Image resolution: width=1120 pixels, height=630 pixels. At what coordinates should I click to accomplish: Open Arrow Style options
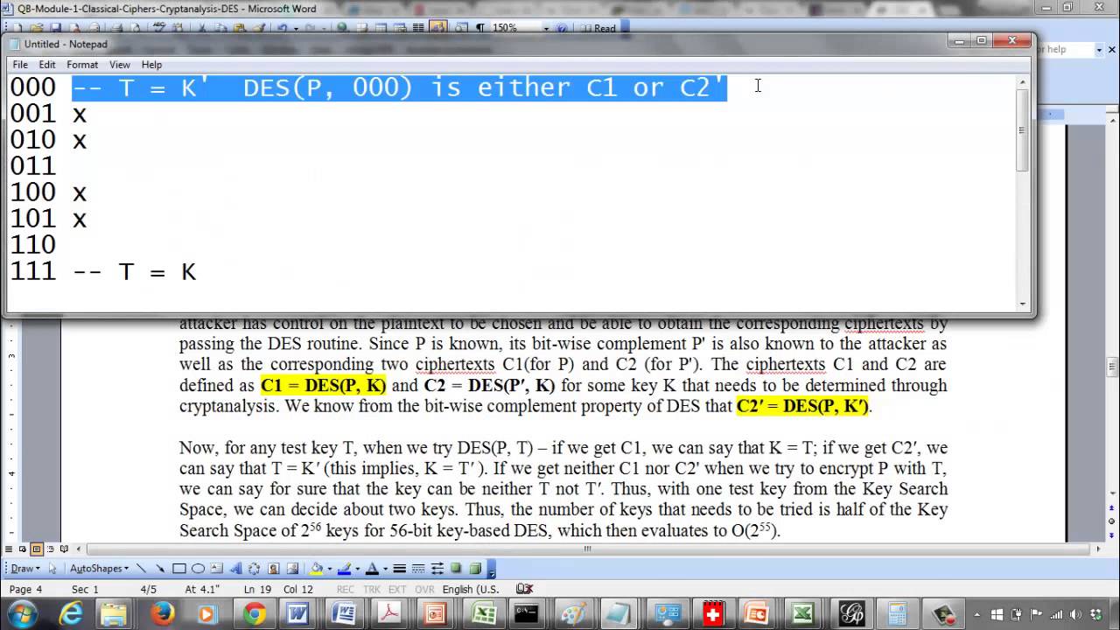437,569
